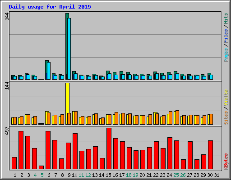The height and width of the screenshot is (180, 231).
Task: Click the x-axis label 31
Action: 217,175
